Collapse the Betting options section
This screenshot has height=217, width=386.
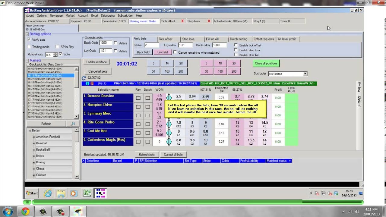27,34
